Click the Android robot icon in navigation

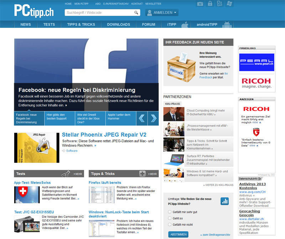(226, 25)
